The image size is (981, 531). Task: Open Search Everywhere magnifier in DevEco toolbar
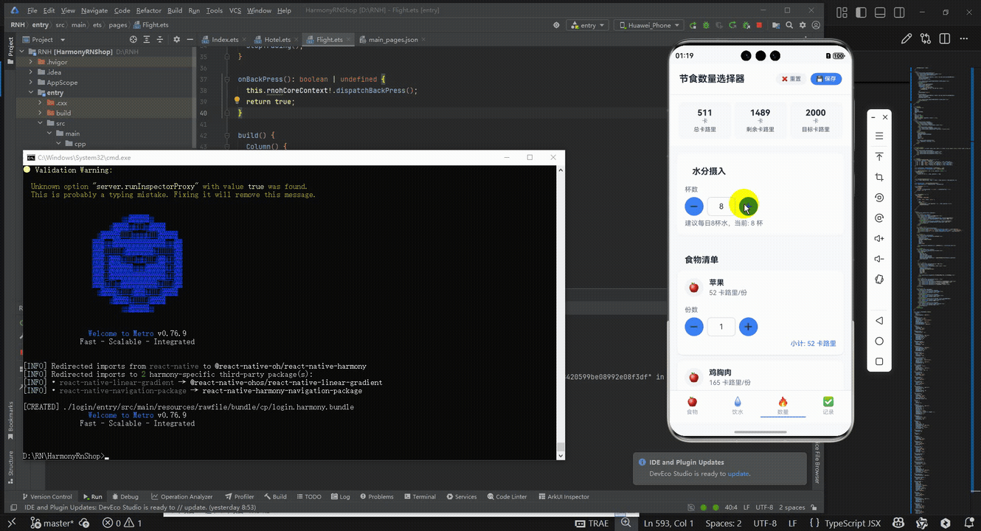point(789,25)
